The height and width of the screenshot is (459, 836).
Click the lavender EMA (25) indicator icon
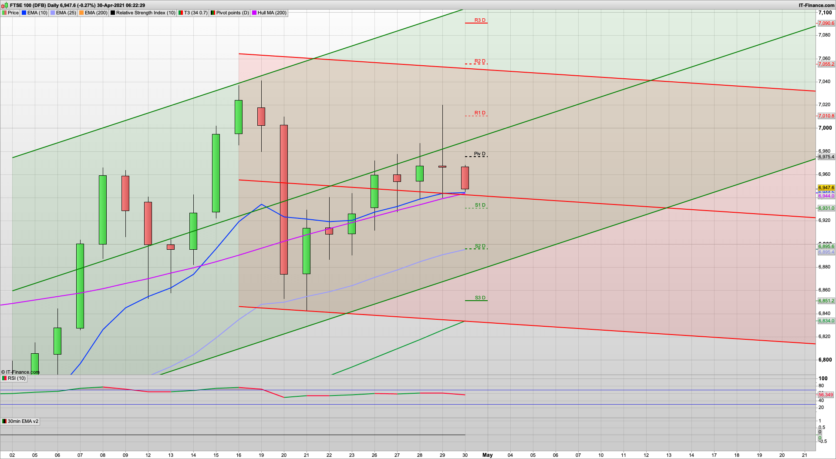pyautogui.click(x=52, y=13)
